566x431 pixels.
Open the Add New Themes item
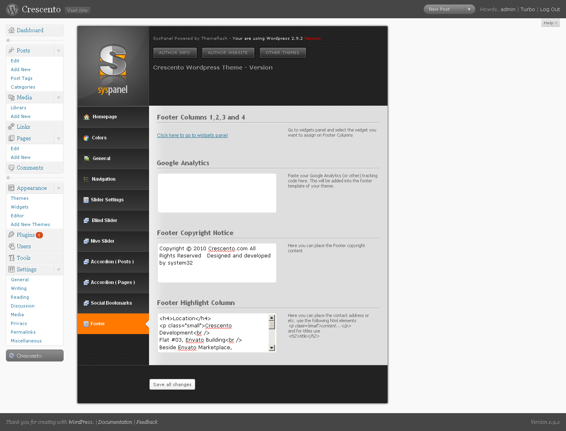[x=30, y=224]
